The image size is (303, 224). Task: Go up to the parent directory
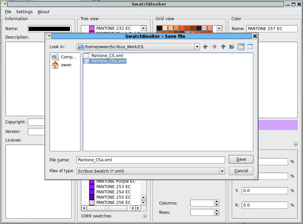point(223,47)
